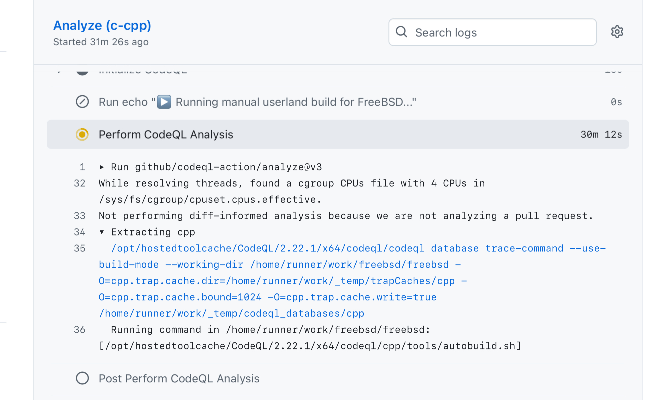Image resolution: width=654 pixels, height=400 pixels.
Task: Click the pending circle icon for Post Perform
Action: [x=82, y=378]
